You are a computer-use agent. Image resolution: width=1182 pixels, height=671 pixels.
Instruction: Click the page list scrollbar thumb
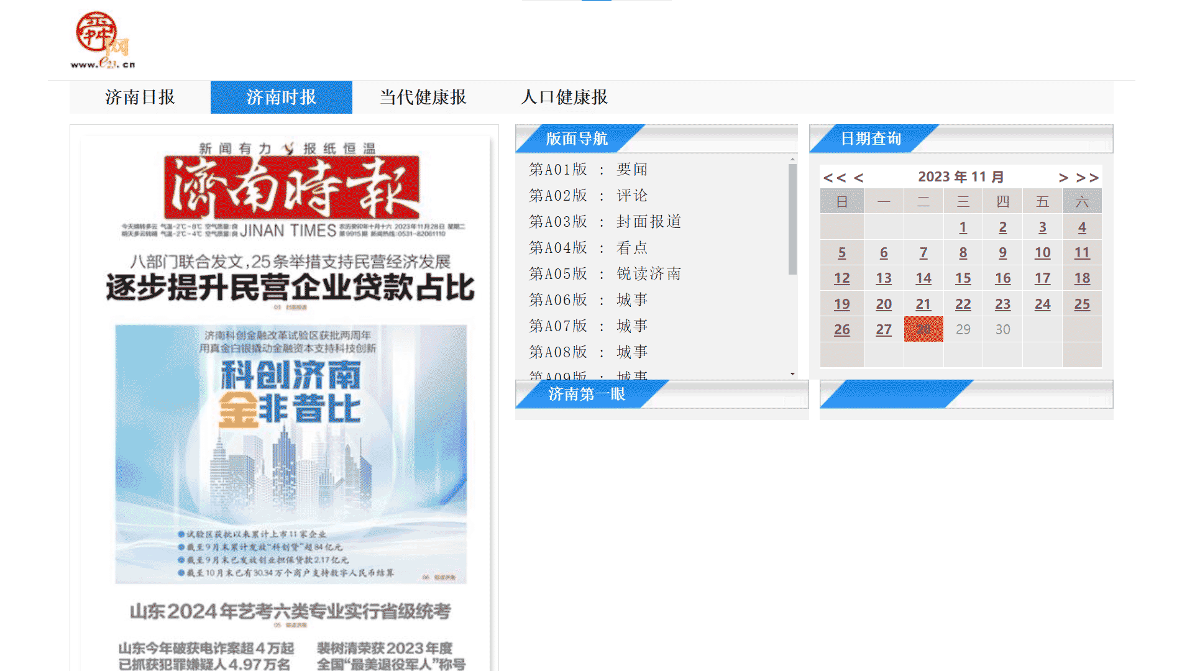click(792, 219)
